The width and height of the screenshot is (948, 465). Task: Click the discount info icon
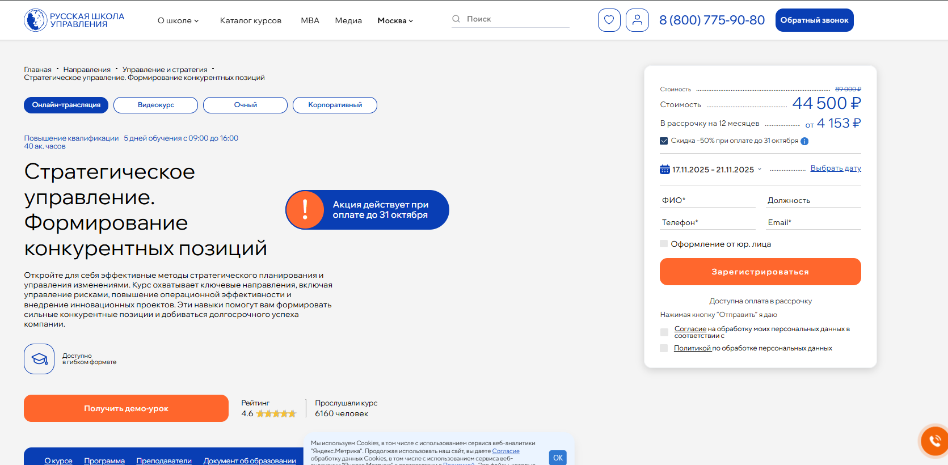(804, 141)
